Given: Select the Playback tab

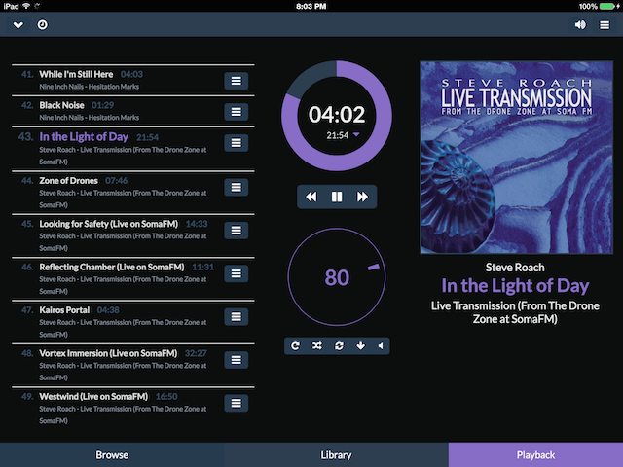Looking at the screenshot, I should click(535, 455).
